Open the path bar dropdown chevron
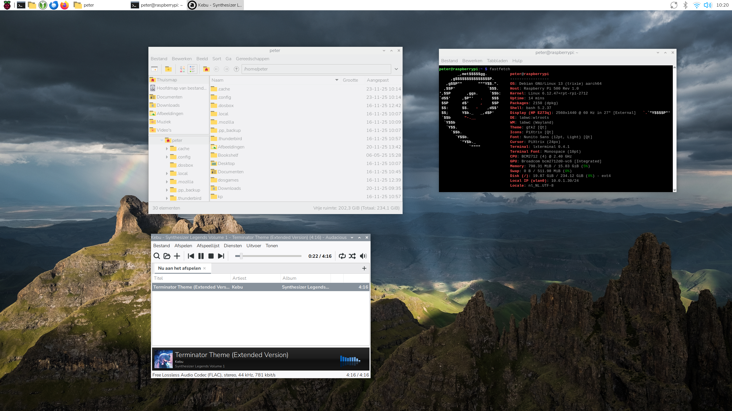Viewport: 732px width, 411px height. pyautogui.click(x=397, y=69)
